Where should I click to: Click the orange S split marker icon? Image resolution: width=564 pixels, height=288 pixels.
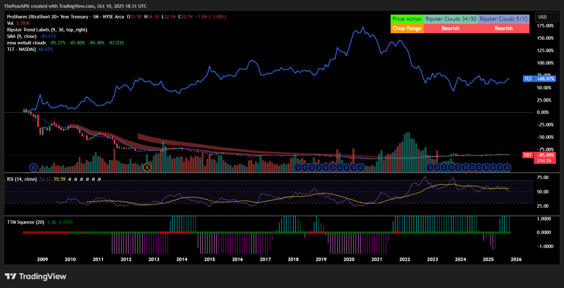147,167
